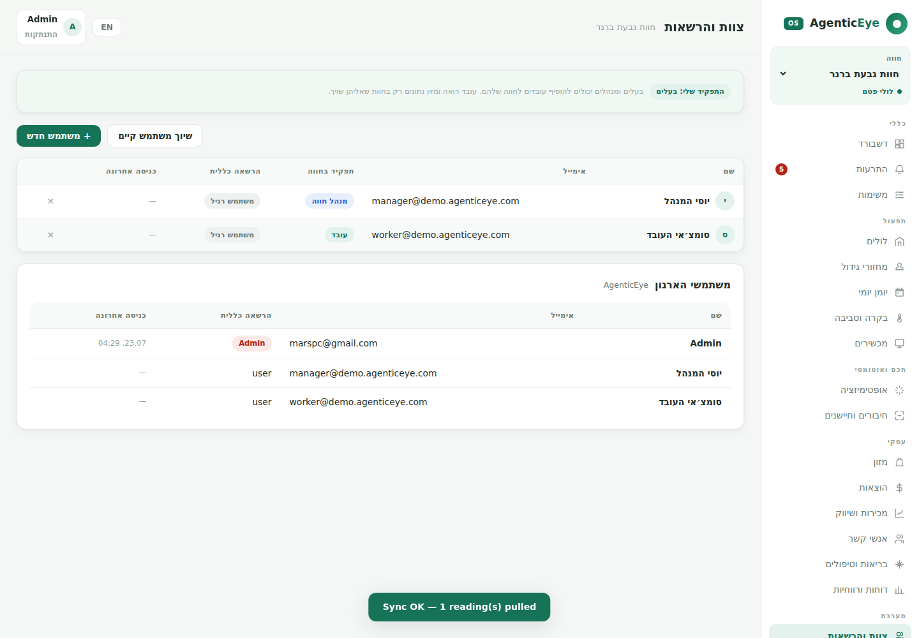This screenshot has width=919, height=638.
Task: Click the לול פטם coop label
Action: pyautogui.click(x=882, y=91)
